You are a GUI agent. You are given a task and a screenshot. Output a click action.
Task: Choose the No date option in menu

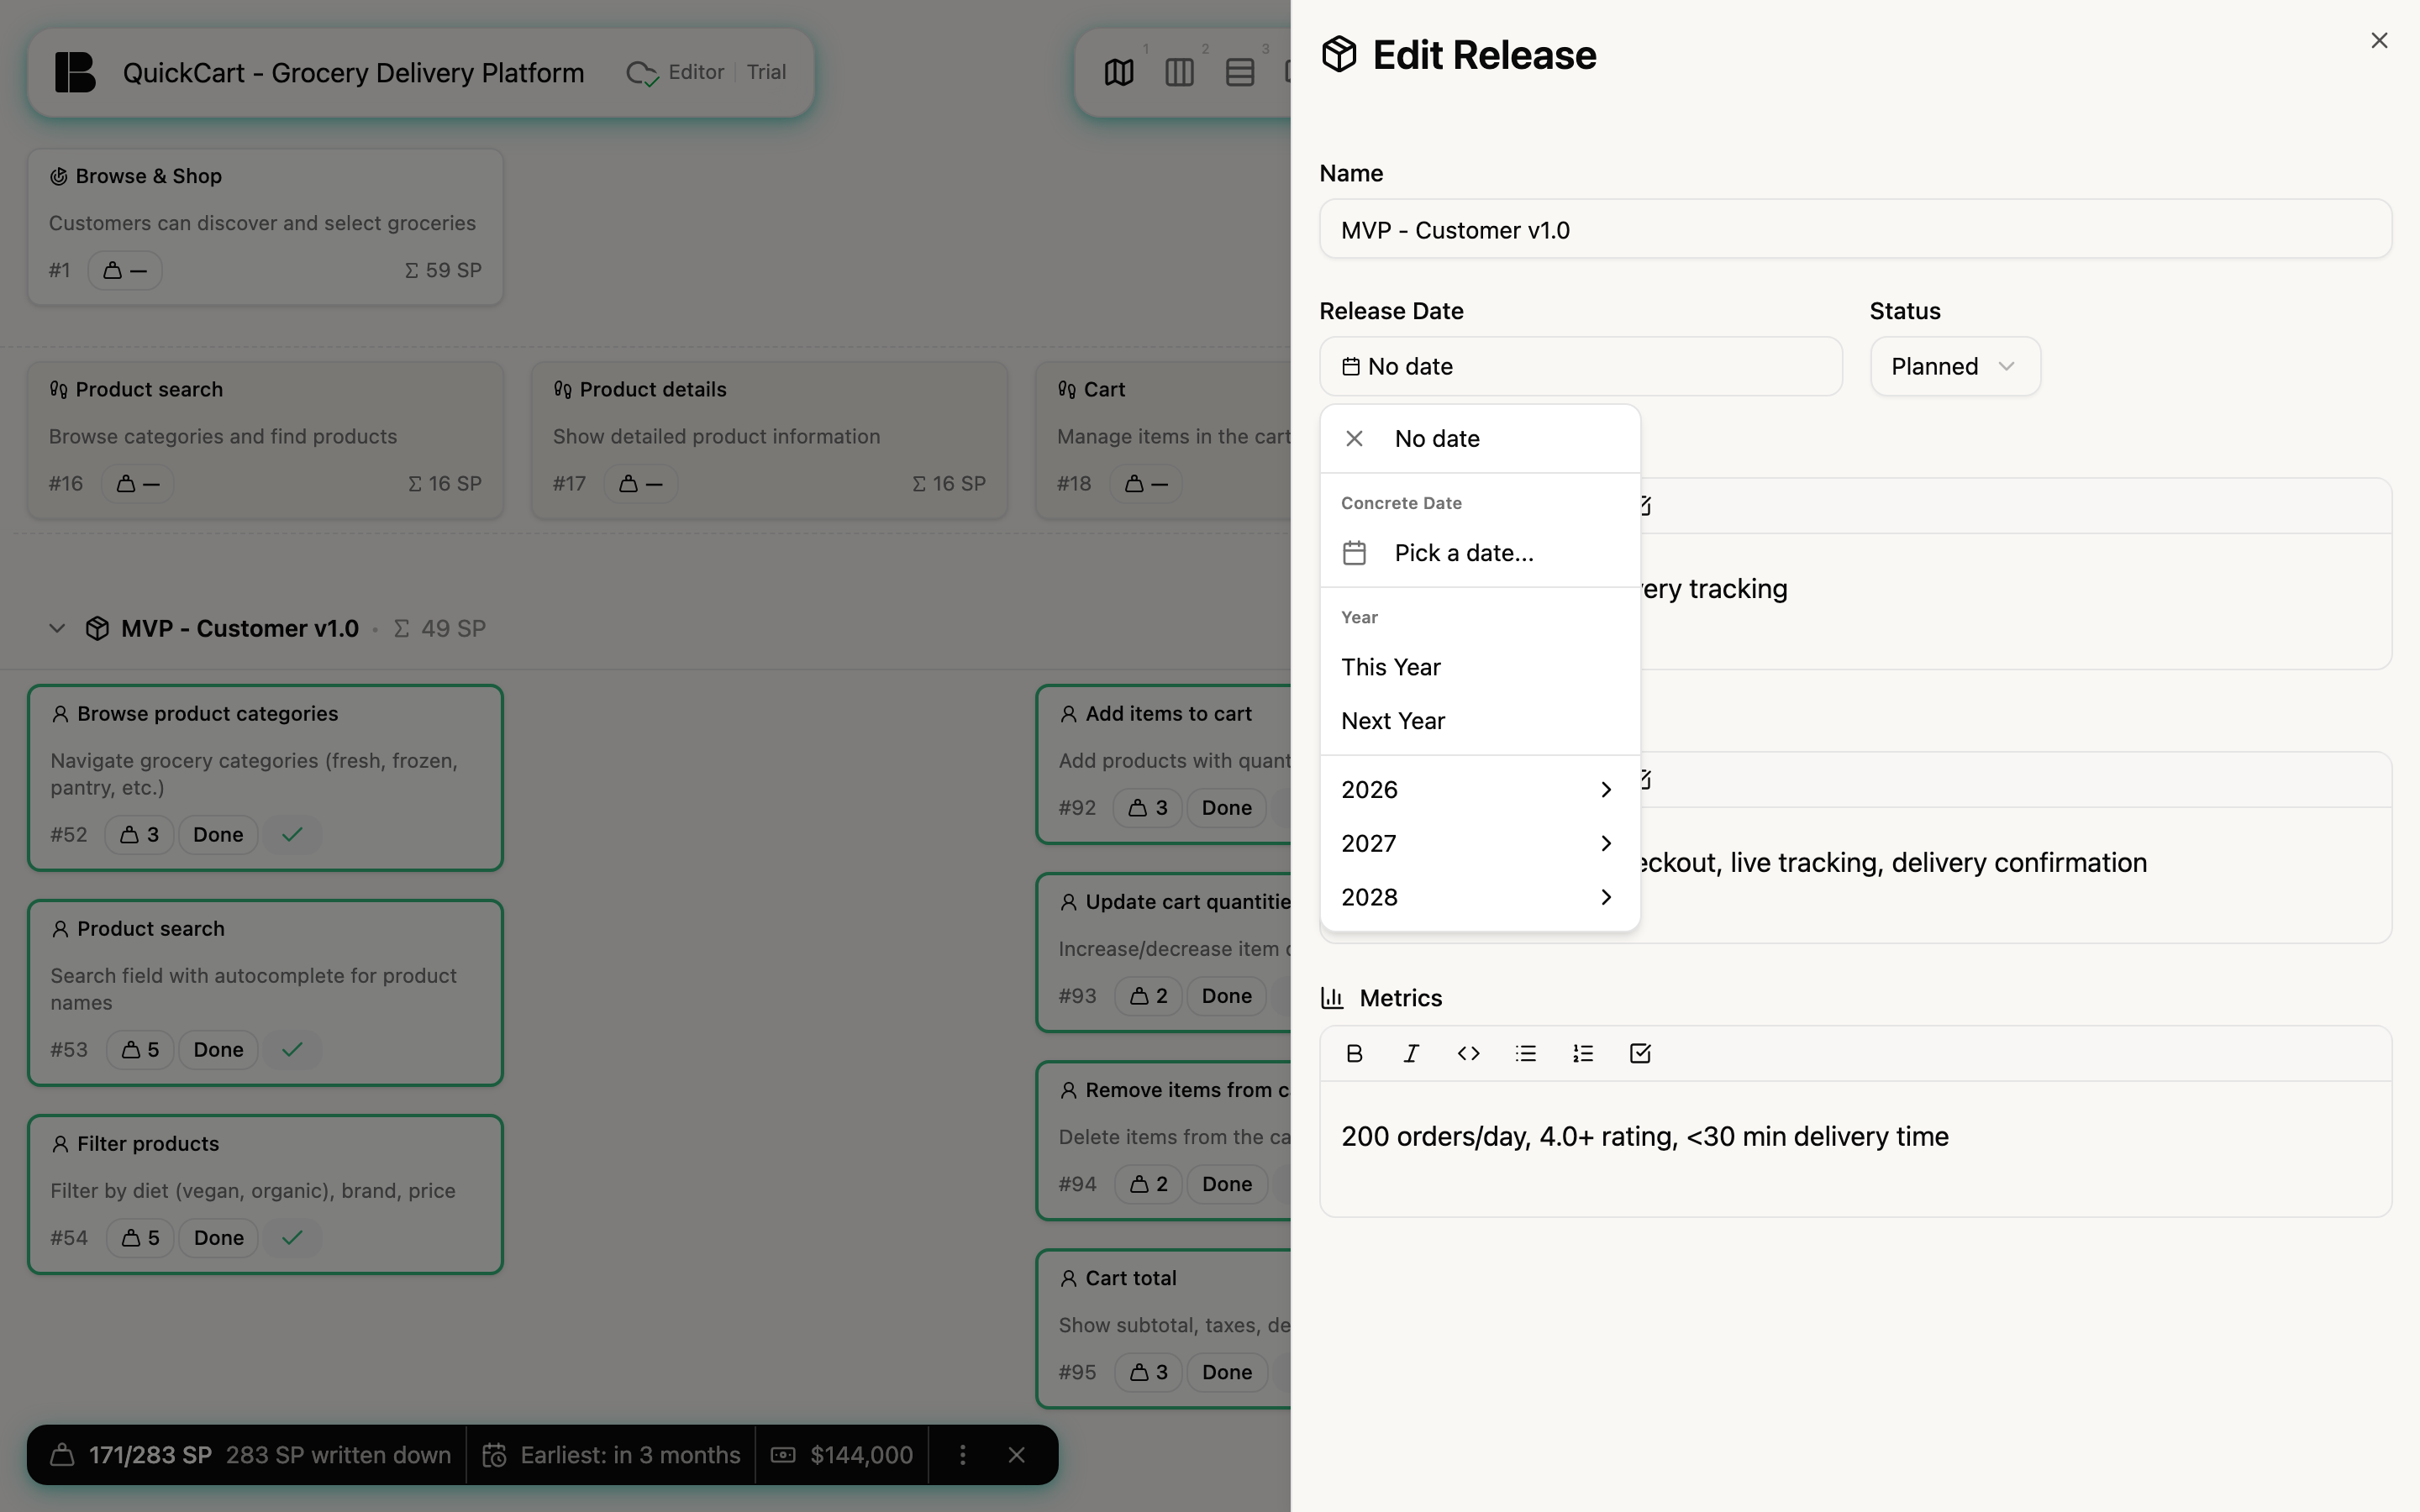(x=1480, y=438)
